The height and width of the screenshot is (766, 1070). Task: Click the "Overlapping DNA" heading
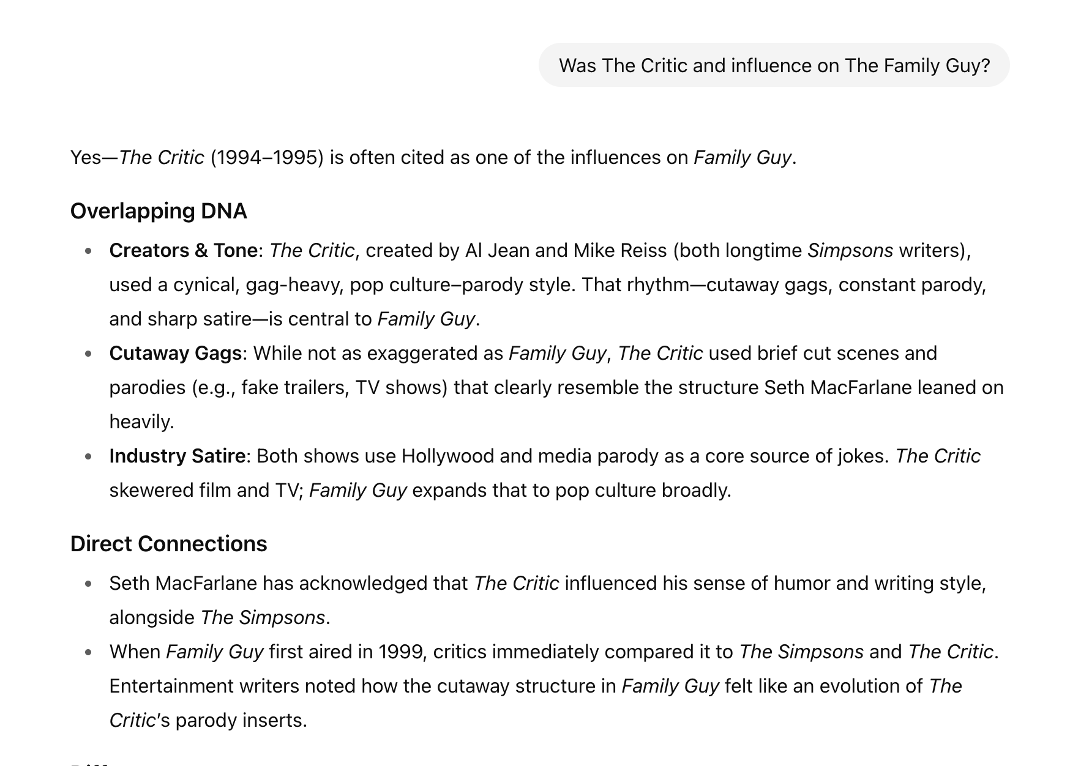pos(159,211)
